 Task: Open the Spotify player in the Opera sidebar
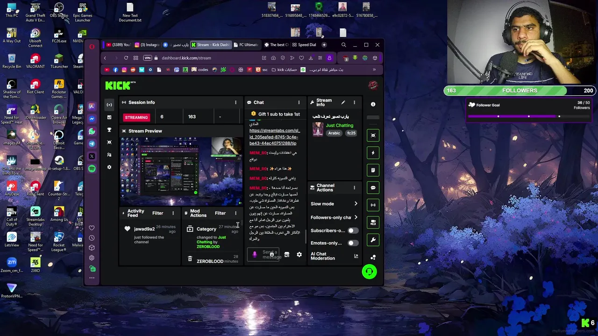92,169
